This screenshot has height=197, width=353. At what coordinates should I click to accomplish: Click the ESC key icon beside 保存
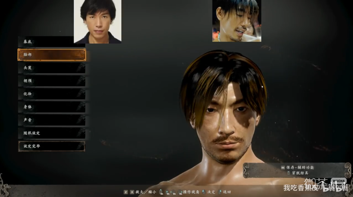click(x=283, y=168)
